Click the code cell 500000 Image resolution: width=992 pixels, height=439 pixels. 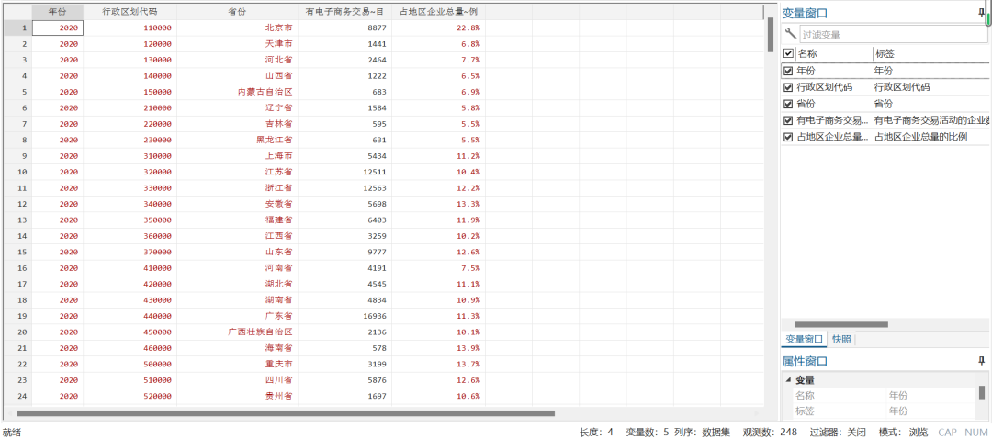(x=130, y=364)
